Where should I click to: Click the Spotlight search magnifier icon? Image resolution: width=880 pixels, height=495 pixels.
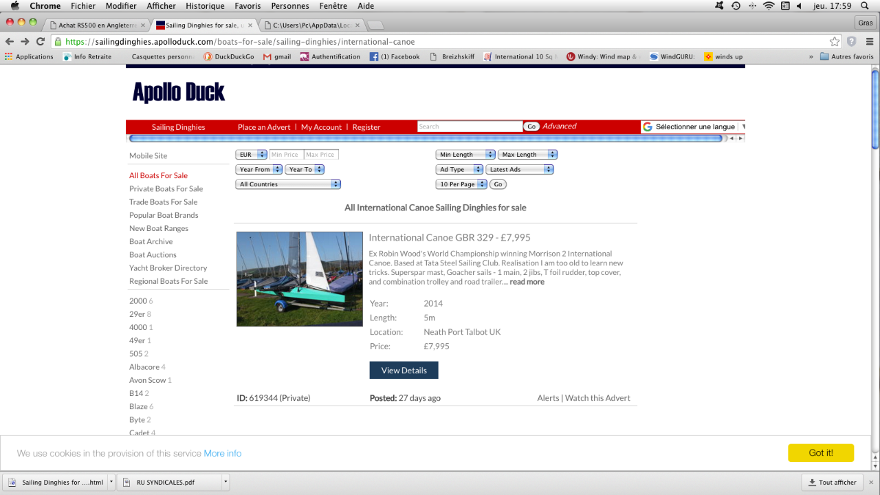[864, 6]
